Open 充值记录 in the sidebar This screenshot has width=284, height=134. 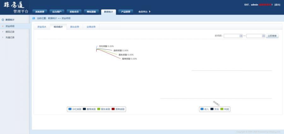point(10,37)
